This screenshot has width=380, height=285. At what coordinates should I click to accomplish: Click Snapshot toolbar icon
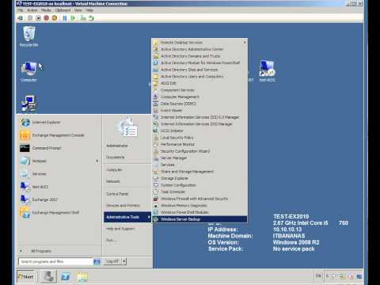click(x=83, y=18)
